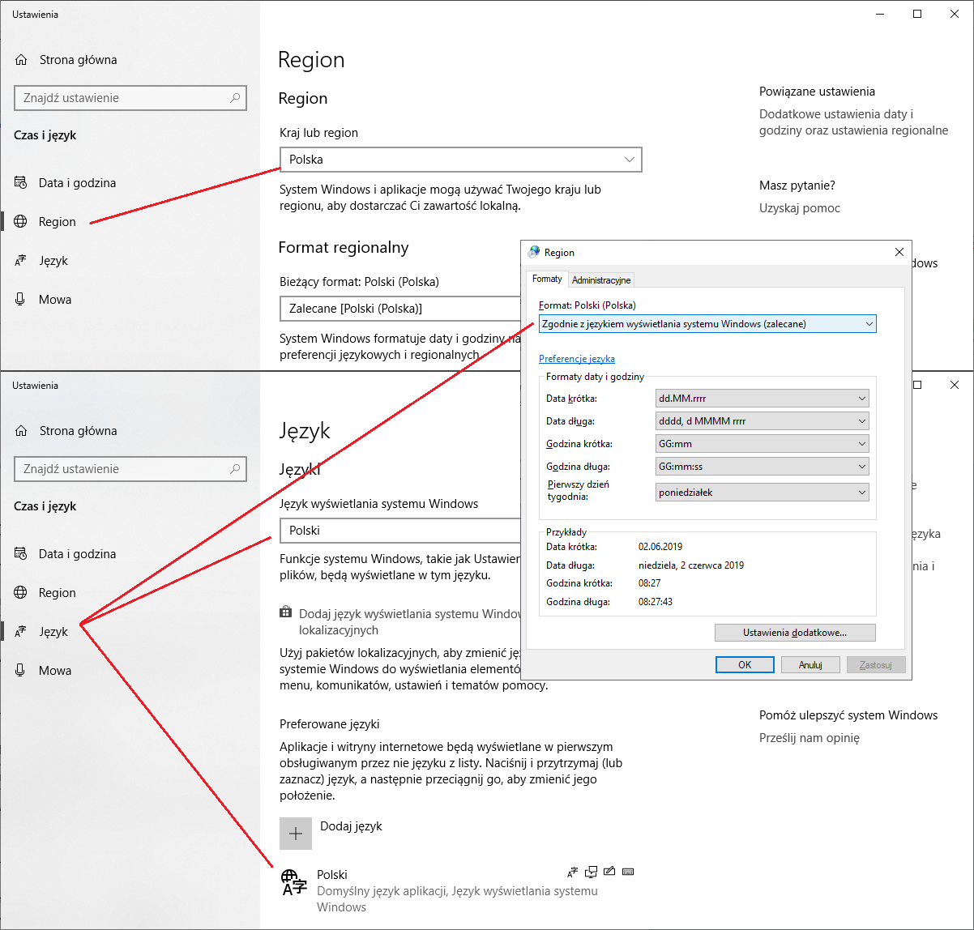Image resolution: width=974 pixels, height=930 pixels.
Task: Click the 'Bieżący format: Polski (Polska)' text
Action: point(359,282)
